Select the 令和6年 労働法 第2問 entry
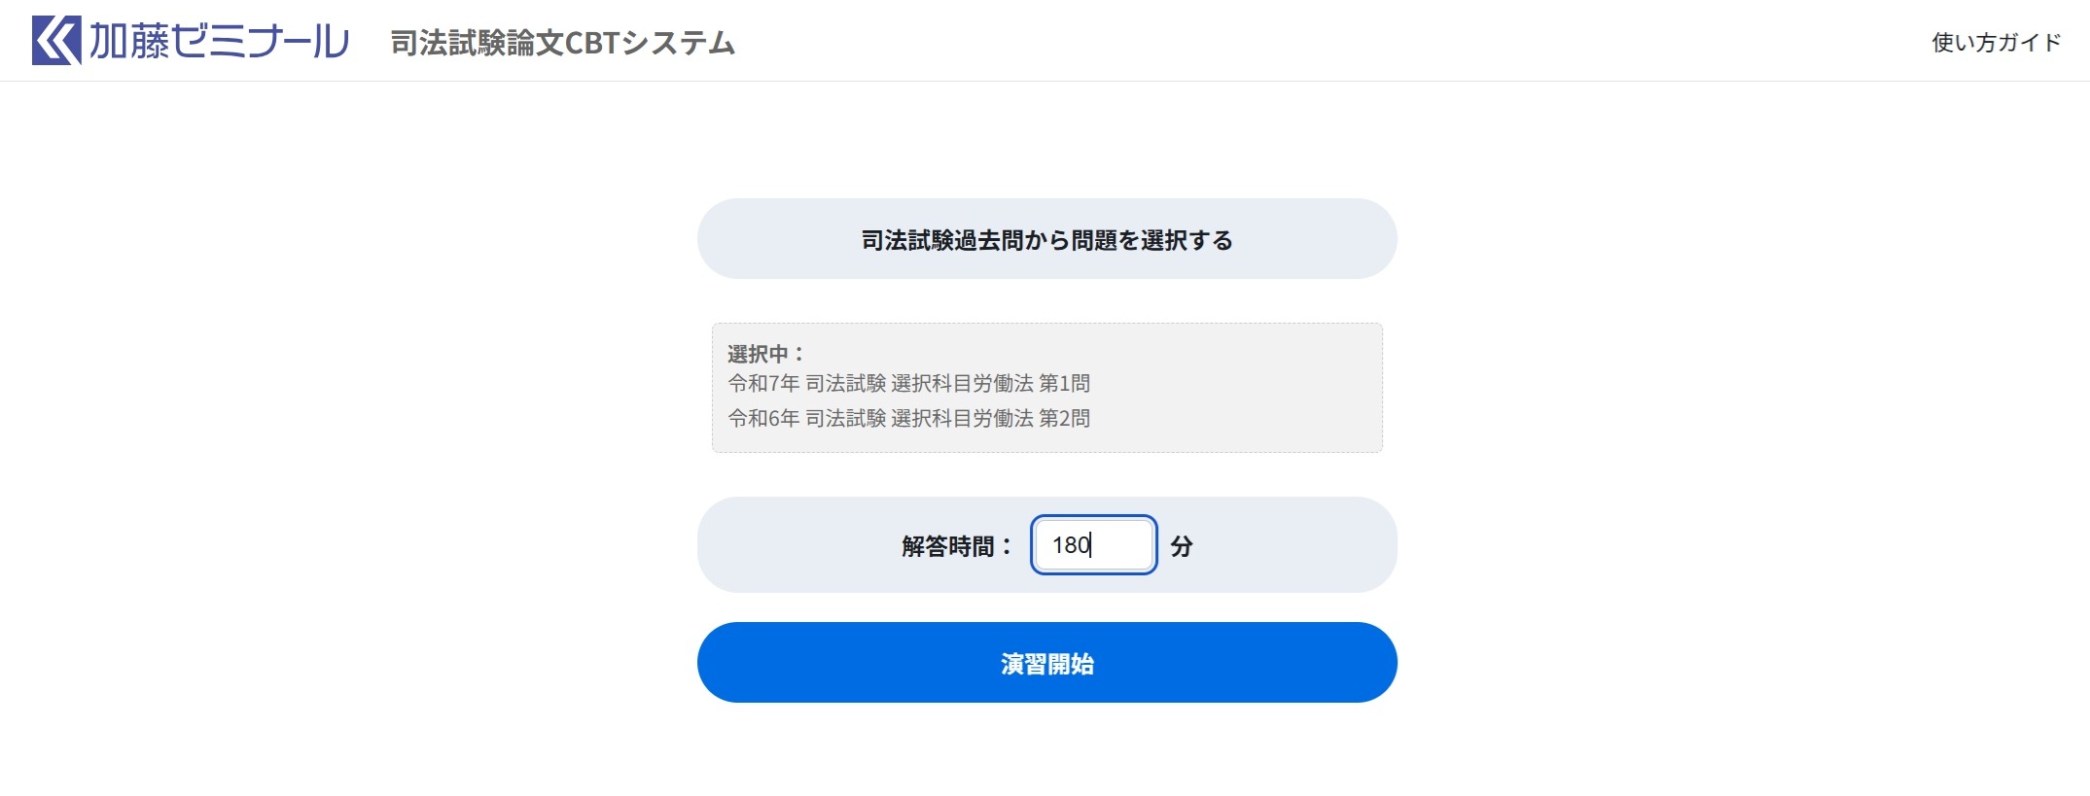Image resolution: width=2090 pixels, height=796 pixels. [x=908, y=418]
